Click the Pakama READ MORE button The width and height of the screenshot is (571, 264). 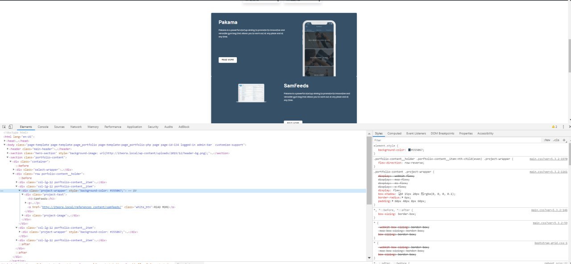pos(228,60)
